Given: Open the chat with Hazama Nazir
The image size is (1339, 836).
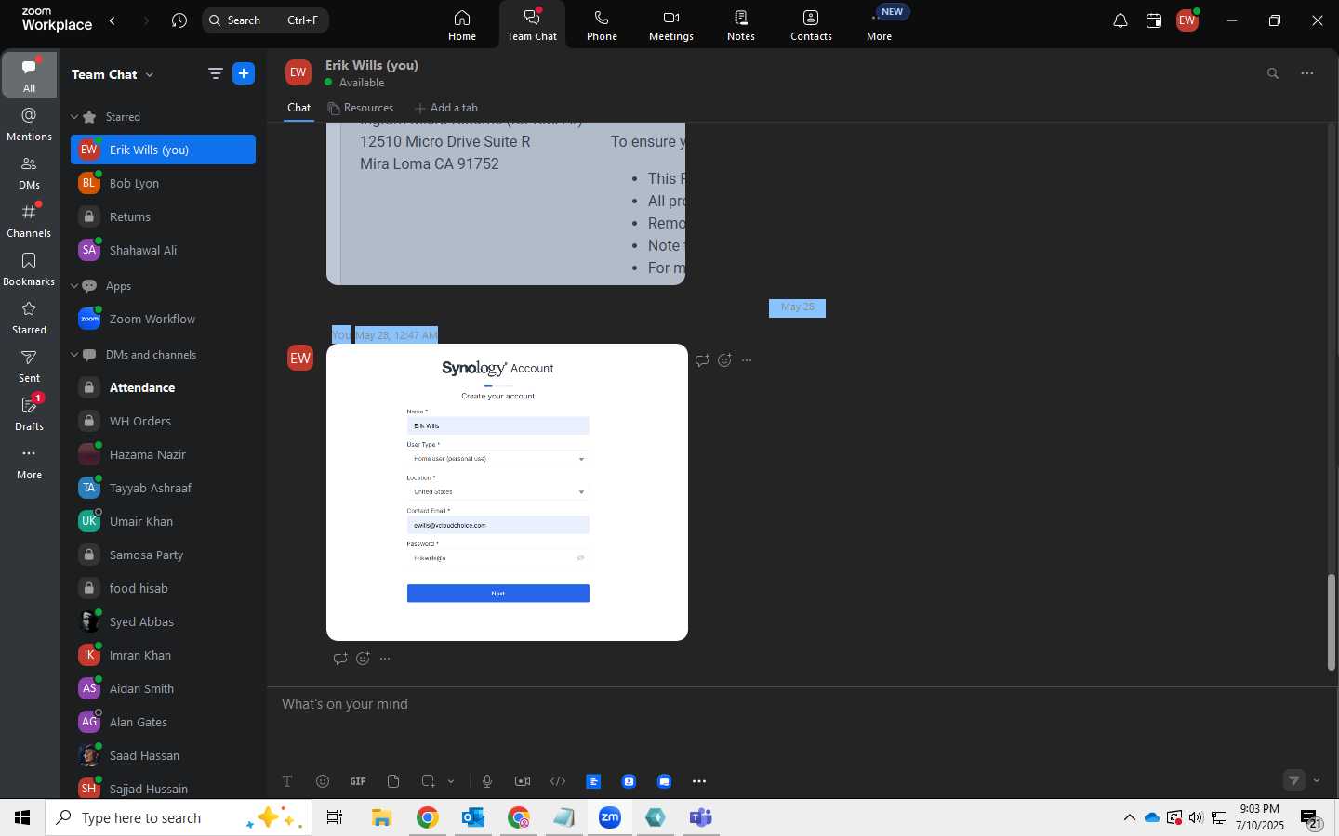Looking at the screenshot, I should pyautogui.click(x=163, y=454).
